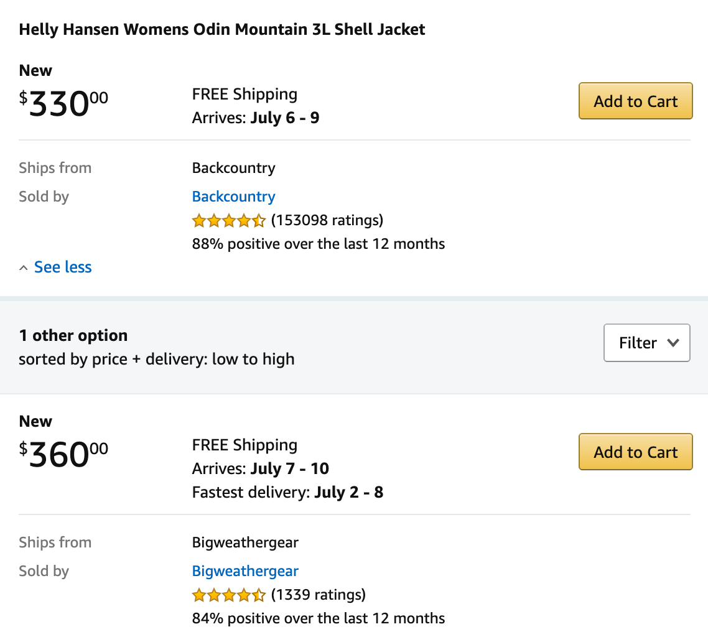Screen dimensions: 708x642
Task: Open the Backcountry seller page
Action: tap(233, 197)
